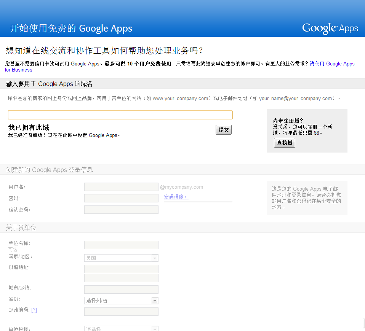Click the 用户名 input field

coord(121,187)
